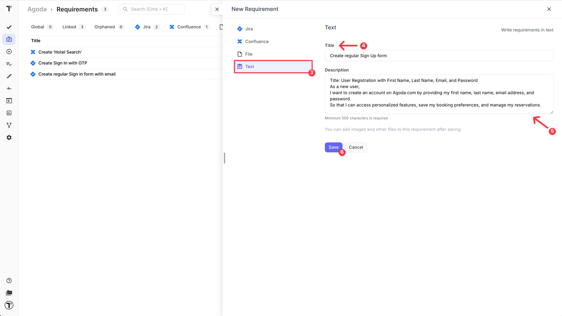Viewport: 562px width, 316px height.
Task: Click the activity pulse icon in sidebar
Action: point(9,88)
